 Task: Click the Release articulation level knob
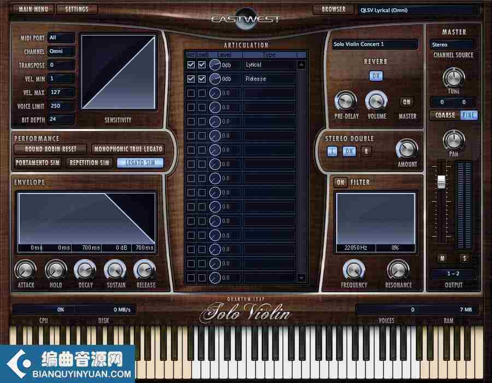(215, 79)
